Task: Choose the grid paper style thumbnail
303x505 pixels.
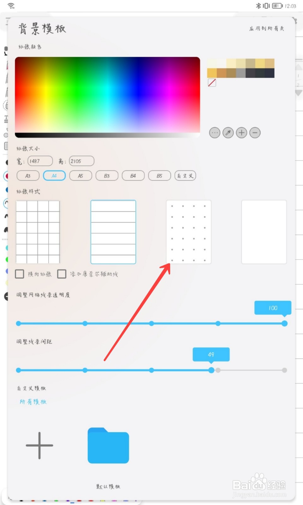Action: (x=38, y=232)
